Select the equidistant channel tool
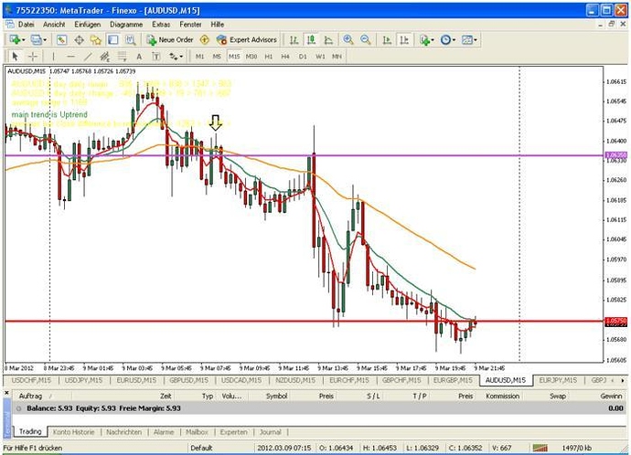 click(105, 57)
